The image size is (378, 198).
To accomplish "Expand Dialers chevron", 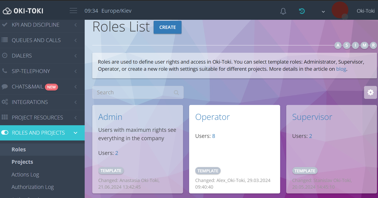I will click(x=76, y=56).
